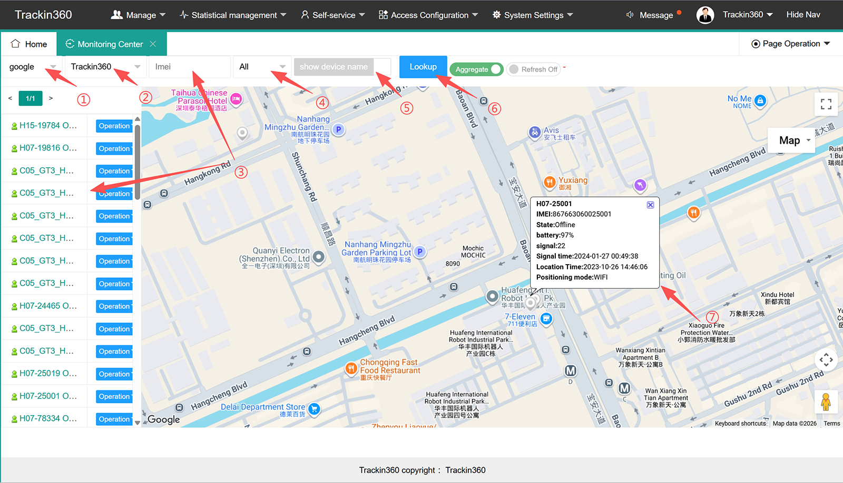Go to next device list page
Image resolution: width=843 pixels, height=483 pixels.
[x=51, y=98]
